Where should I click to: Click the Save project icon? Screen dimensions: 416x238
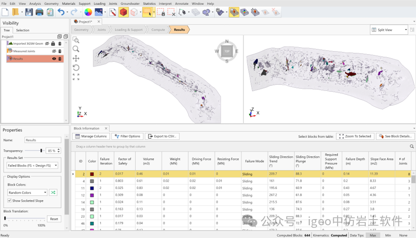(x=29, y=12)
